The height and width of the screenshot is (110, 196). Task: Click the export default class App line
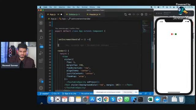pyautogui.click(x=80, y=31)
